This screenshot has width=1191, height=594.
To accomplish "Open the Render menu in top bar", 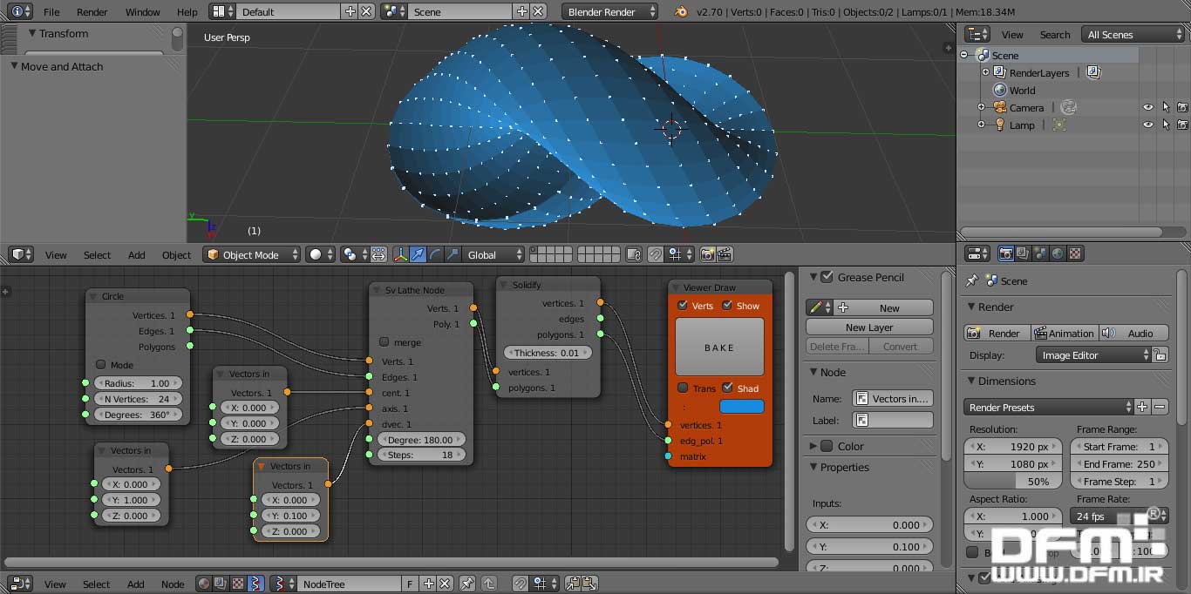I will (x=92, y=11).
